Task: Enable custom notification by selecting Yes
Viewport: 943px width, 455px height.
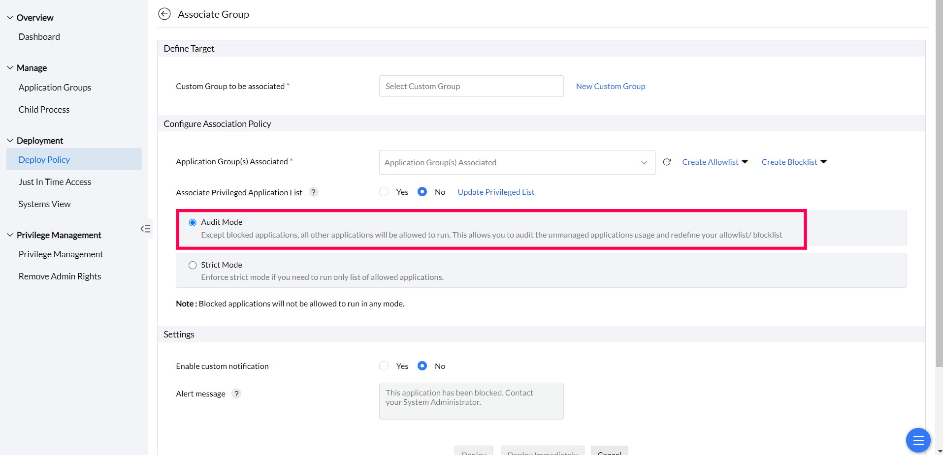Action: (384, 366)
